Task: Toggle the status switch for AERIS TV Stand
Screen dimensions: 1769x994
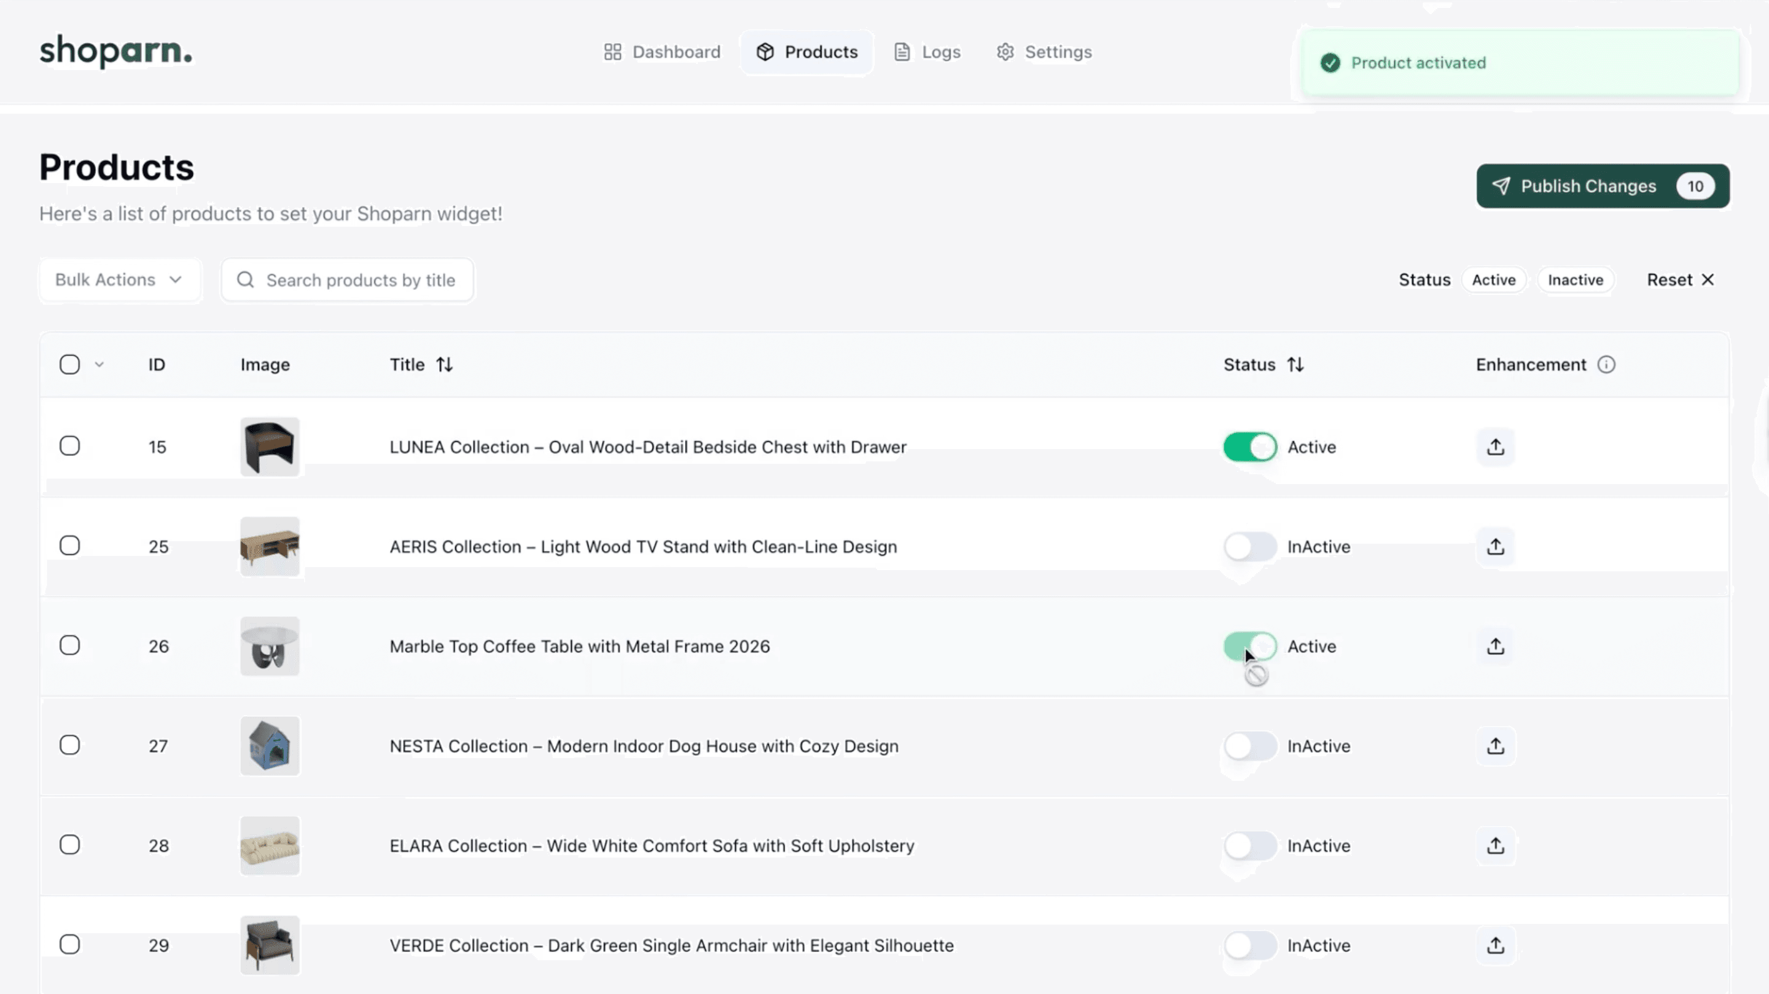Action: tap(1249, 546)
